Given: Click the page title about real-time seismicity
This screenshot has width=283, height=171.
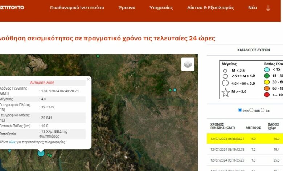Looking at the screenshot, I should point(107,38).
